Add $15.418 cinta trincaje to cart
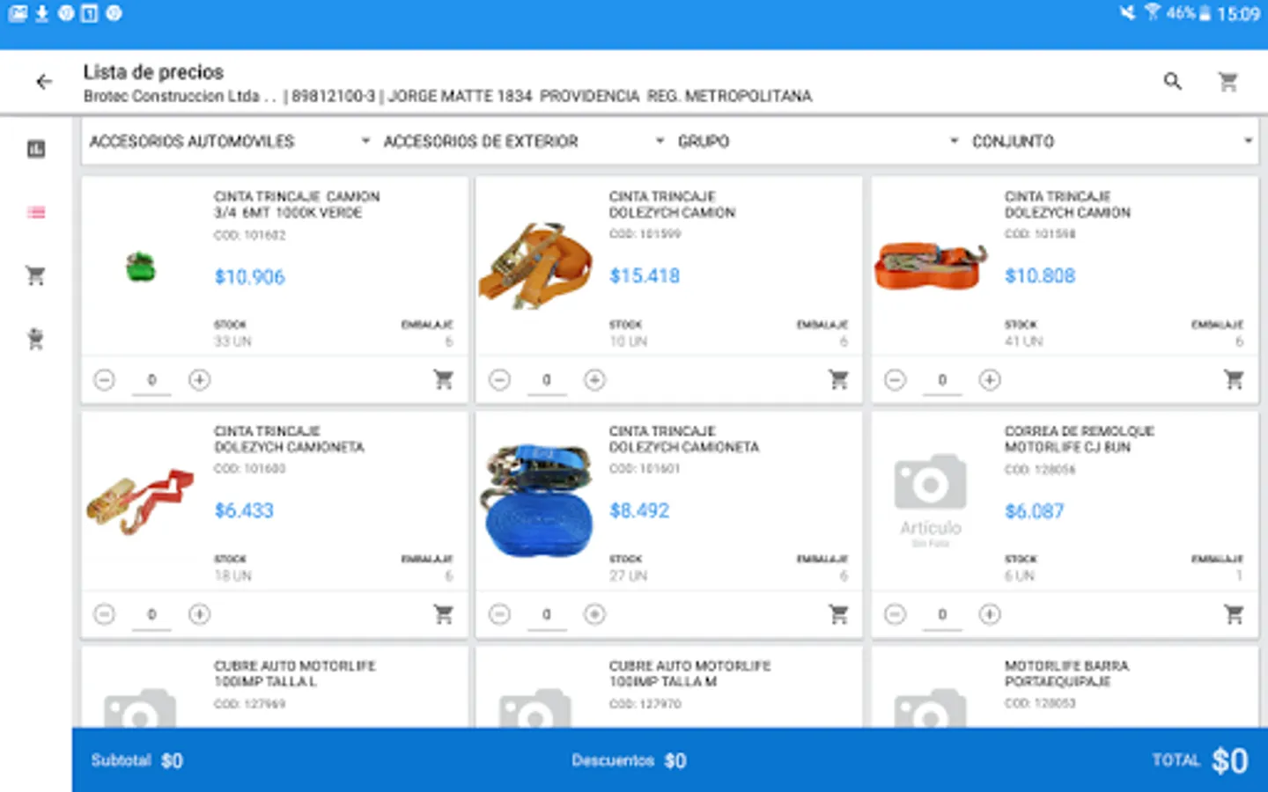Image resolution: width=1268 pixels, height=792 pixels. [x=838, y=379]
